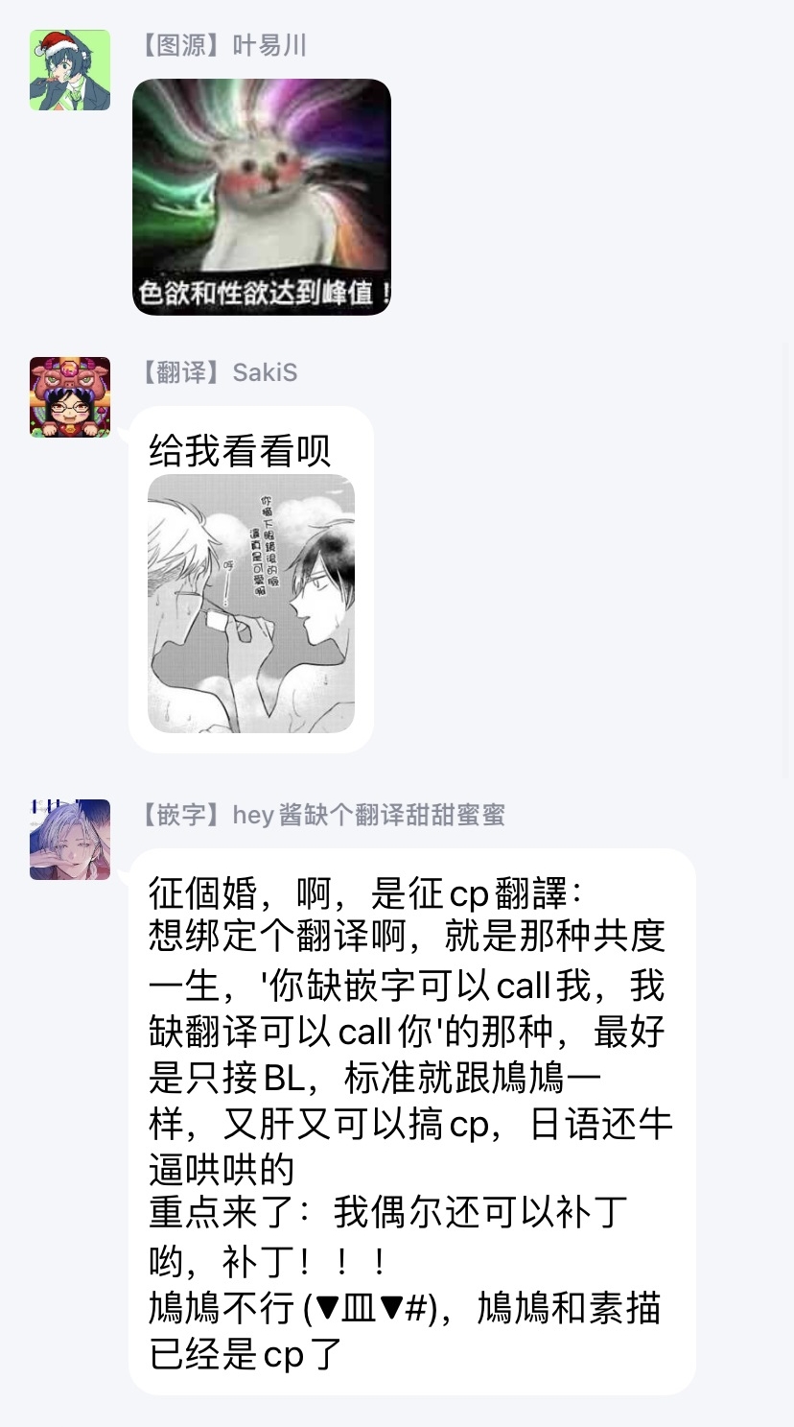
Task: Tap the 给我看看呗 message text
Action: (x=240, y=450)
